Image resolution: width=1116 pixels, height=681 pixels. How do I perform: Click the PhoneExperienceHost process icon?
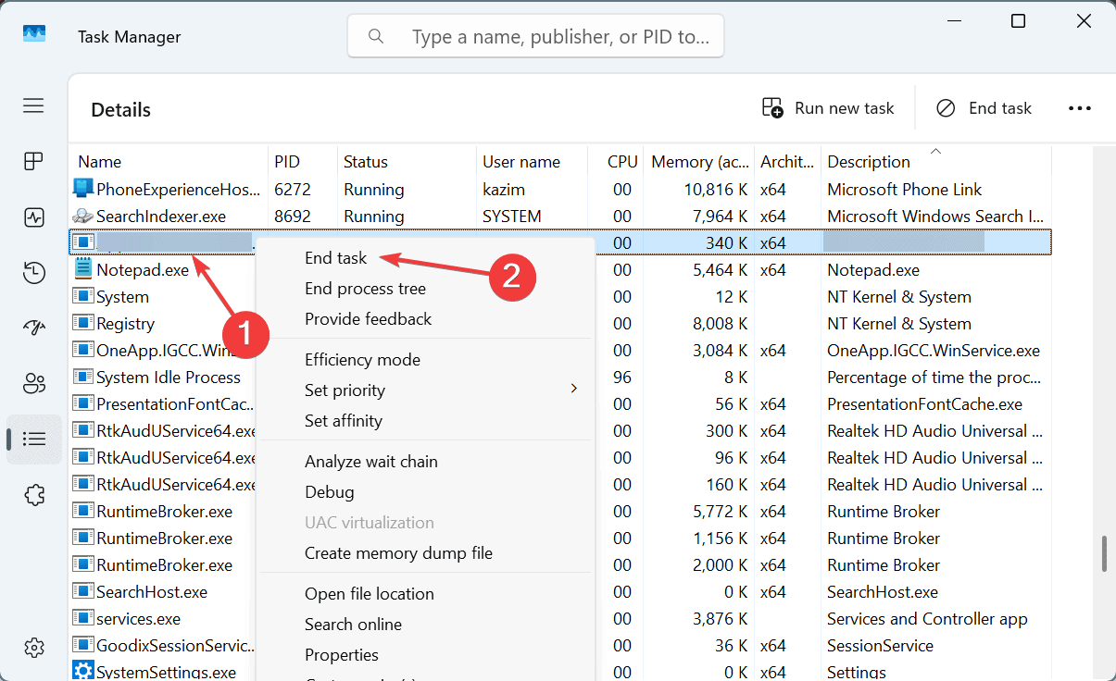click(83, 190)
